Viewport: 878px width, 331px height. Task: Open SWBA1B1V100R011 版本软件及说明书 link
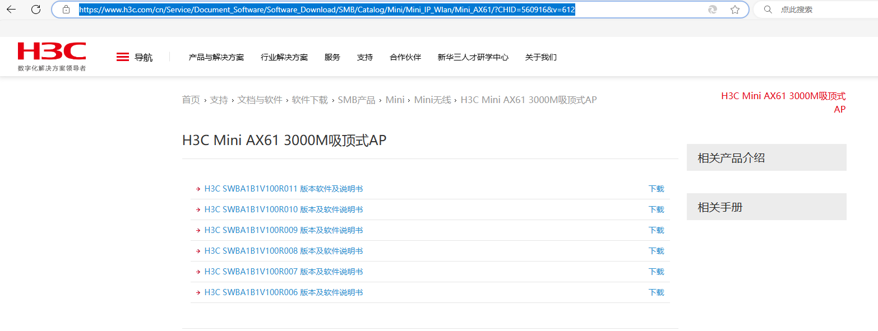click(284, 189)
